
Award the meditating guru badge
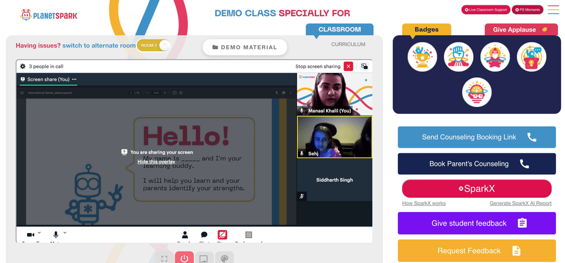(x=495, y=57)
